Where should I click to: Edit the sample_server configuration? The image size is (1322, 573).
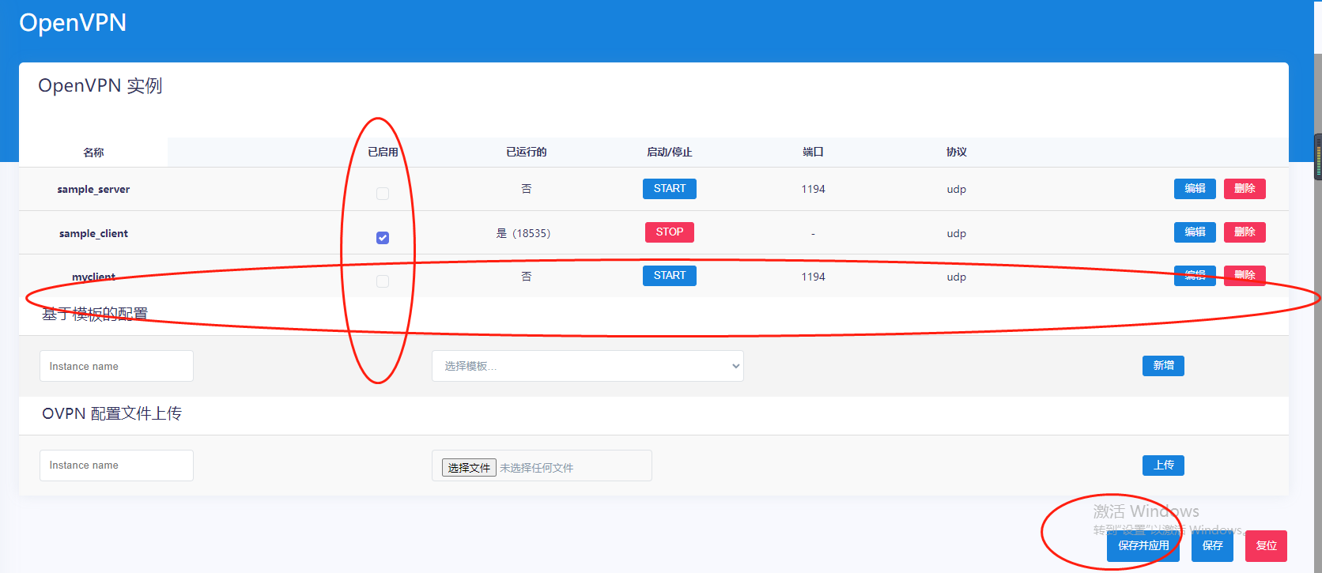(x=1194, y=189)
